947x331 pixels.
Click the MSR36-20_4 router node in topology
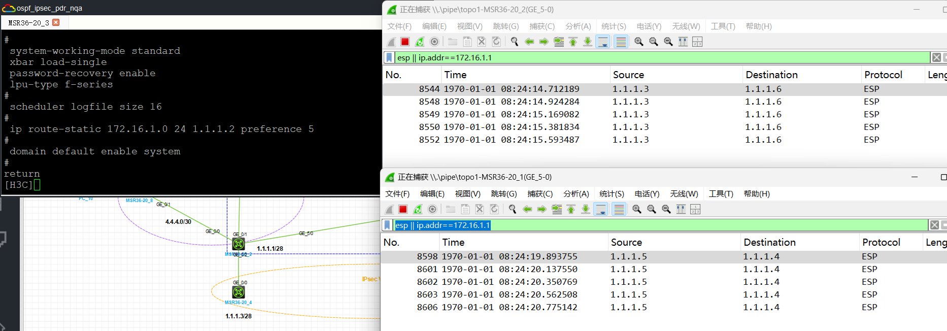click(x=239, y=292)
